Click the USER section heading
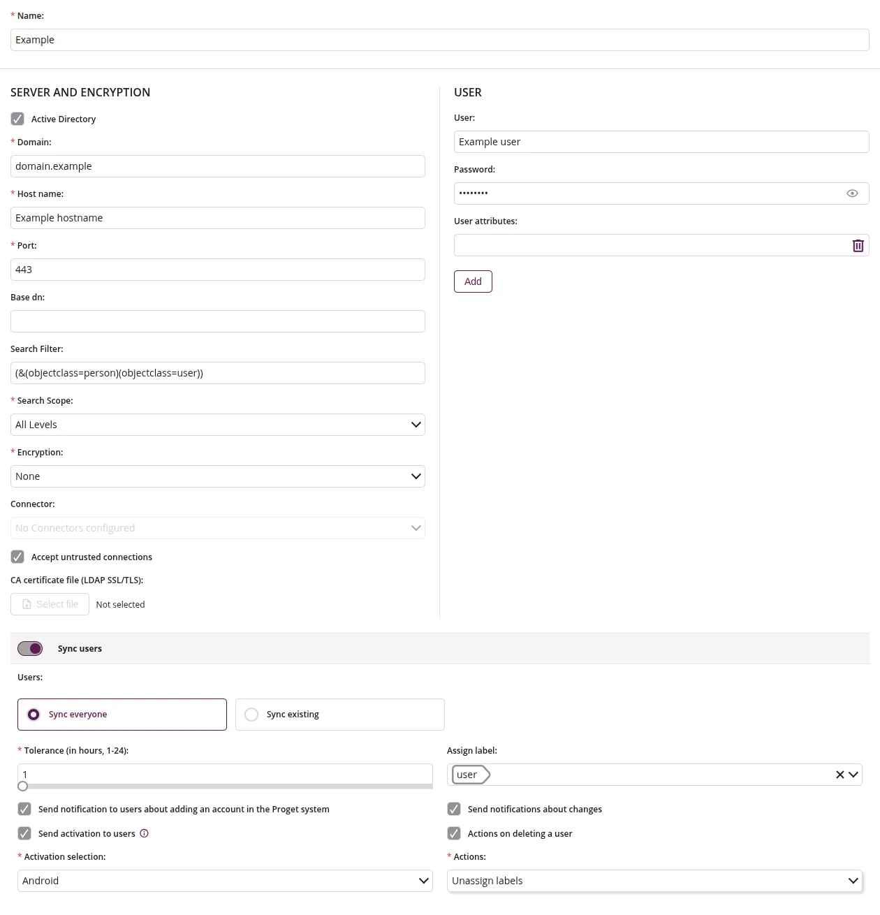 (x=468, y=92)
